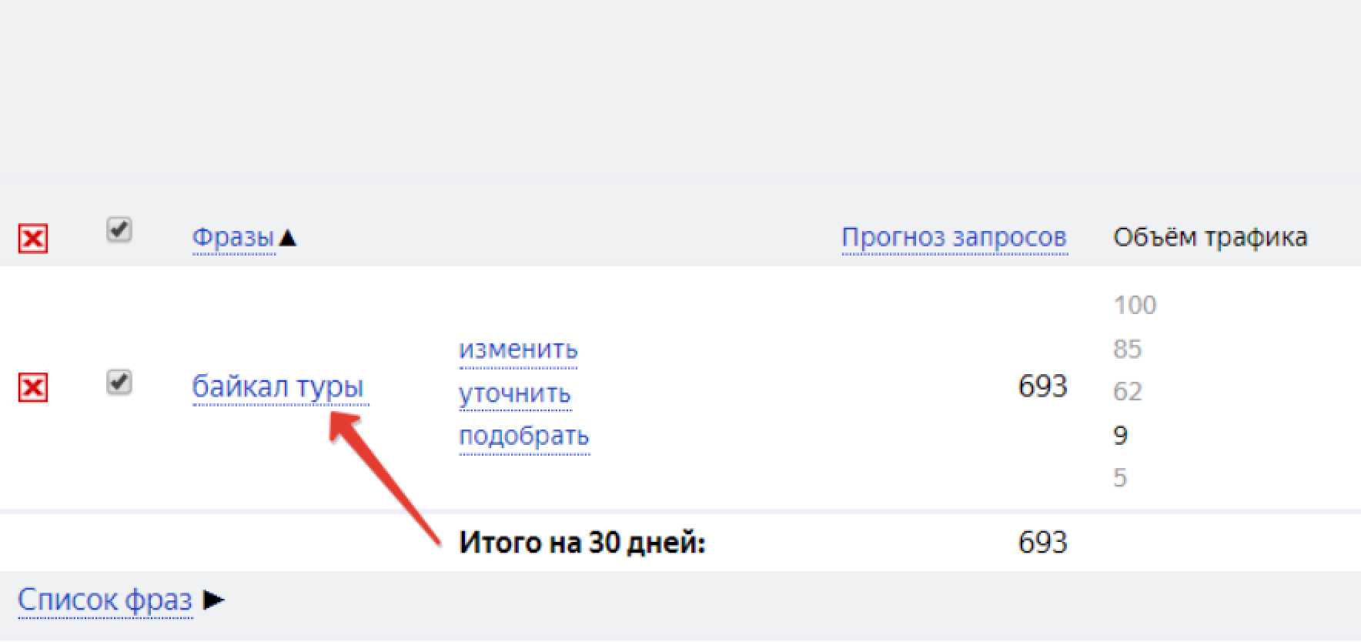Click the подобрать link

[x=523, y=436]
